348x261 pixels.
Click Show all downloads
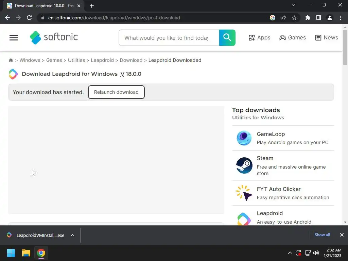(x=322, y=235)
